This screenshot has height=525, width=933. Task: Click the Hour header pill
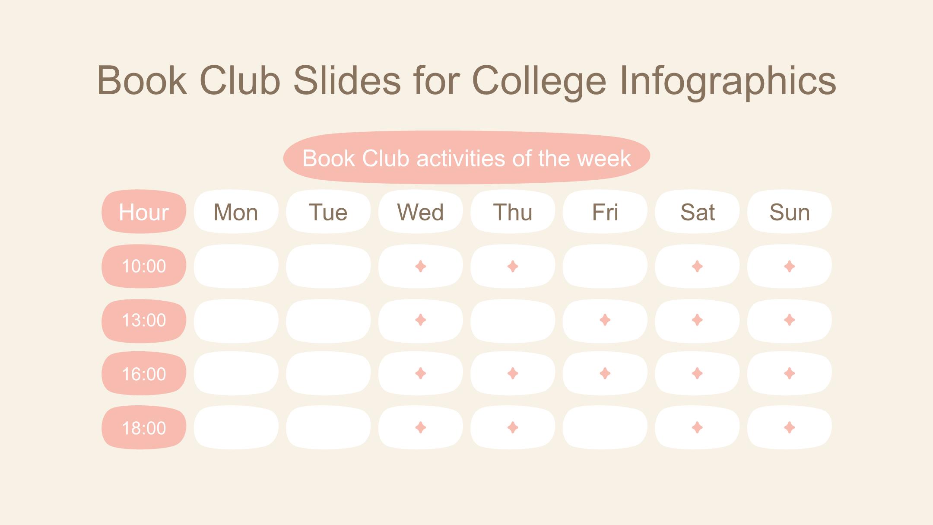pos(144,212)
